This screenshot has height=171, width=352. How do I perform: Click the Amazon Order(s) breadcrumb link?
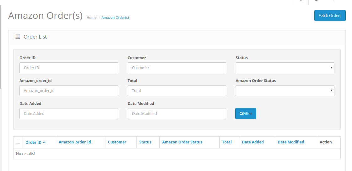pos(115,18)
